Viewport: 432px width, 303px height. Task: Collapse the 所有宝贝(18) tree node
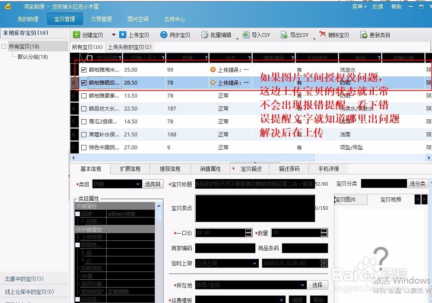tap(4, 46)
